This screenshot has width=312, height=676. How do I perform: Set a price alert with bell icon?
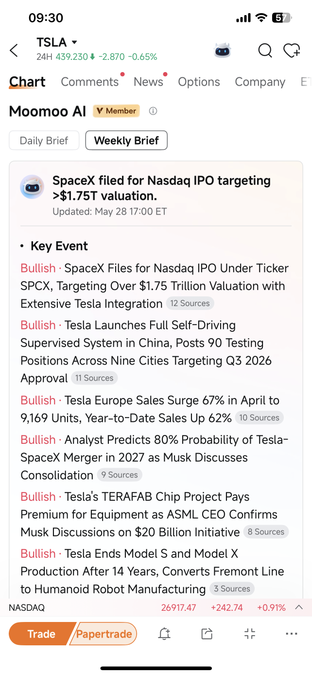(x=164, y=634)
